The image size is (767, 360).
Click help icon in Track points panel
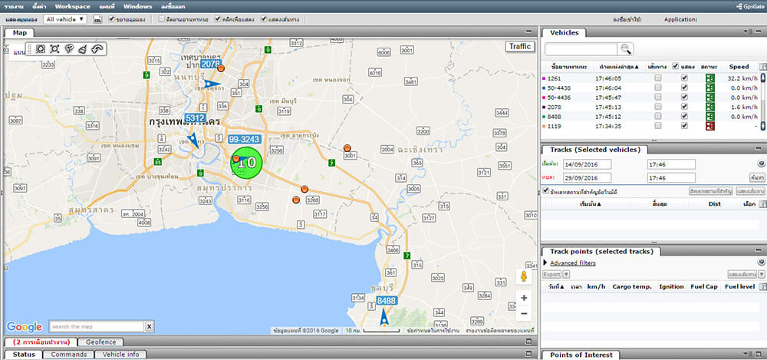coord(761,263)
